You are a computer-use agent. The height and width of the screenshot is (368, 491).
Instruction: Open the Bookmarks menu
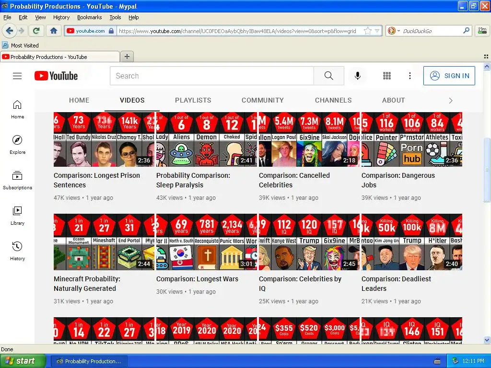tap(89, 17)
